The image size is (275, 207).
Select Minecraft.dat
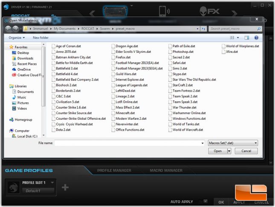123,113
